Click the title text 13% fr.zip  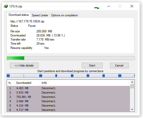click(x=16, y=6)
